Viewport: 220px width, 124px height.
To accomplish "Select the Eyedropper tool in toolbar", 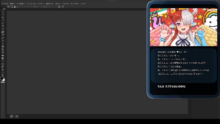I will (x=3, y=29).
